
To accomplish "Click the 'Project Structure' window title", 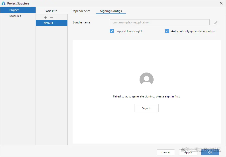I will click(18, 3).
